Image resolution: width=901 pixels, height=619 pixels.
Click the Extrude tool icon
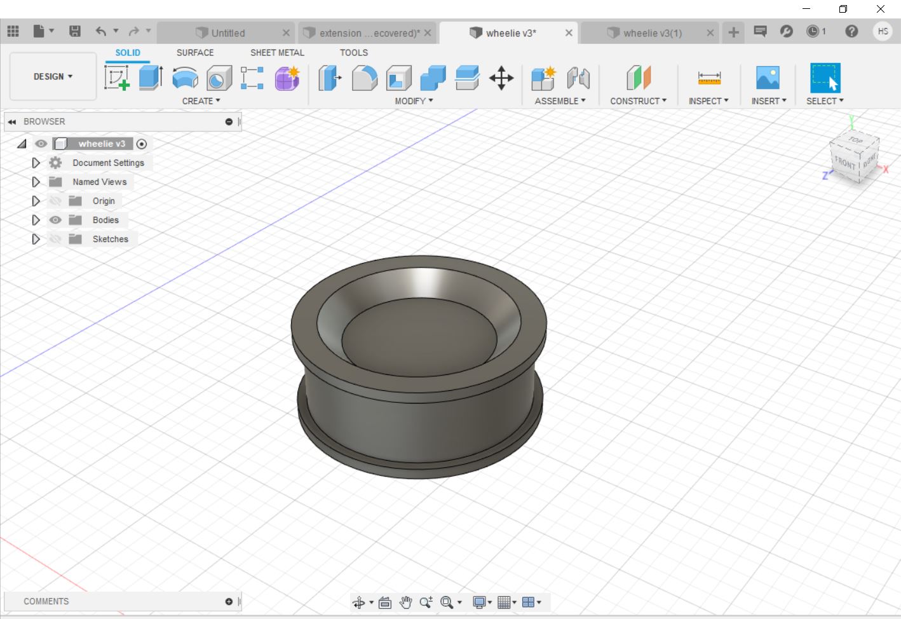151,78
